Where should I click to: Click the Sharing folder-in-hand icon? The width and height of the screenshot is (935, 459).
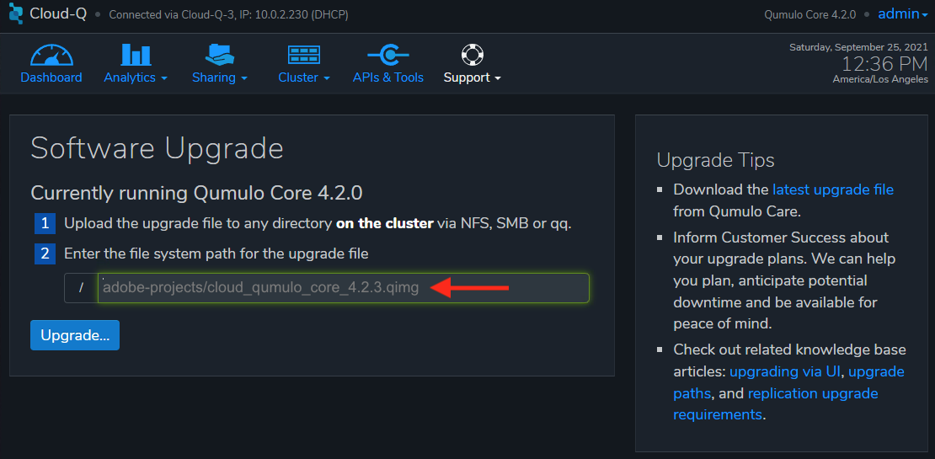click(220, 54)
